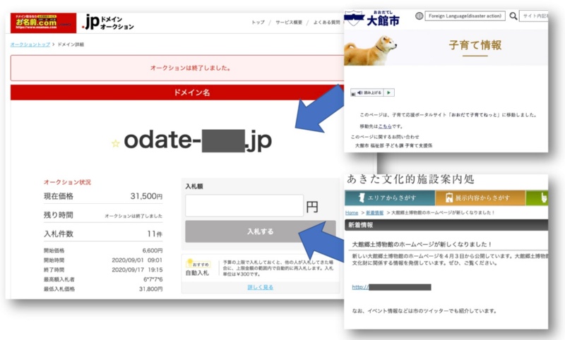This screenshot has width=565, height=340.
Task: Click the 読み上げる speaker button
Action: pyautogui.click(x=372, y=92)
